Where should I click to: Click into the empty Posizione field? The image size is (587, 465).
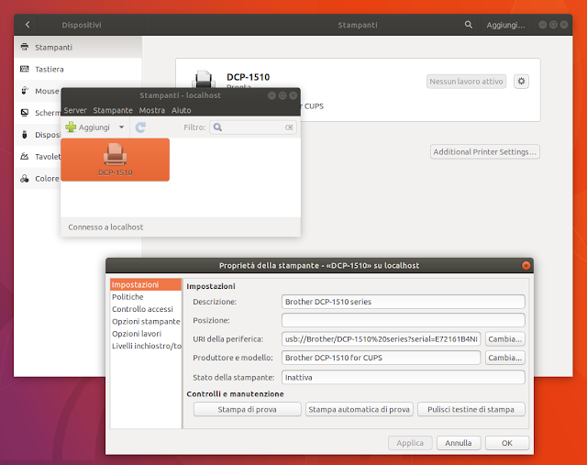404,320
